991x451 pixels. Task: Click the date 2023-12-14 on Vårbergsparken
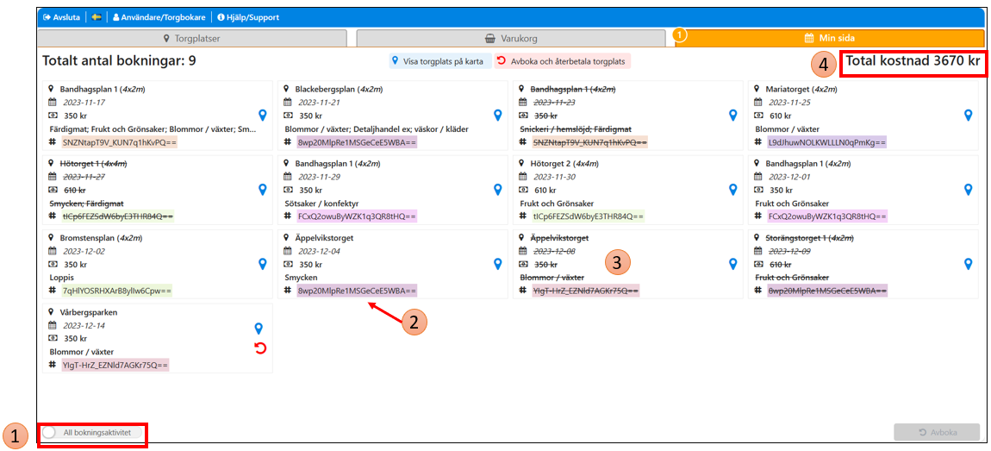[84, 325]
